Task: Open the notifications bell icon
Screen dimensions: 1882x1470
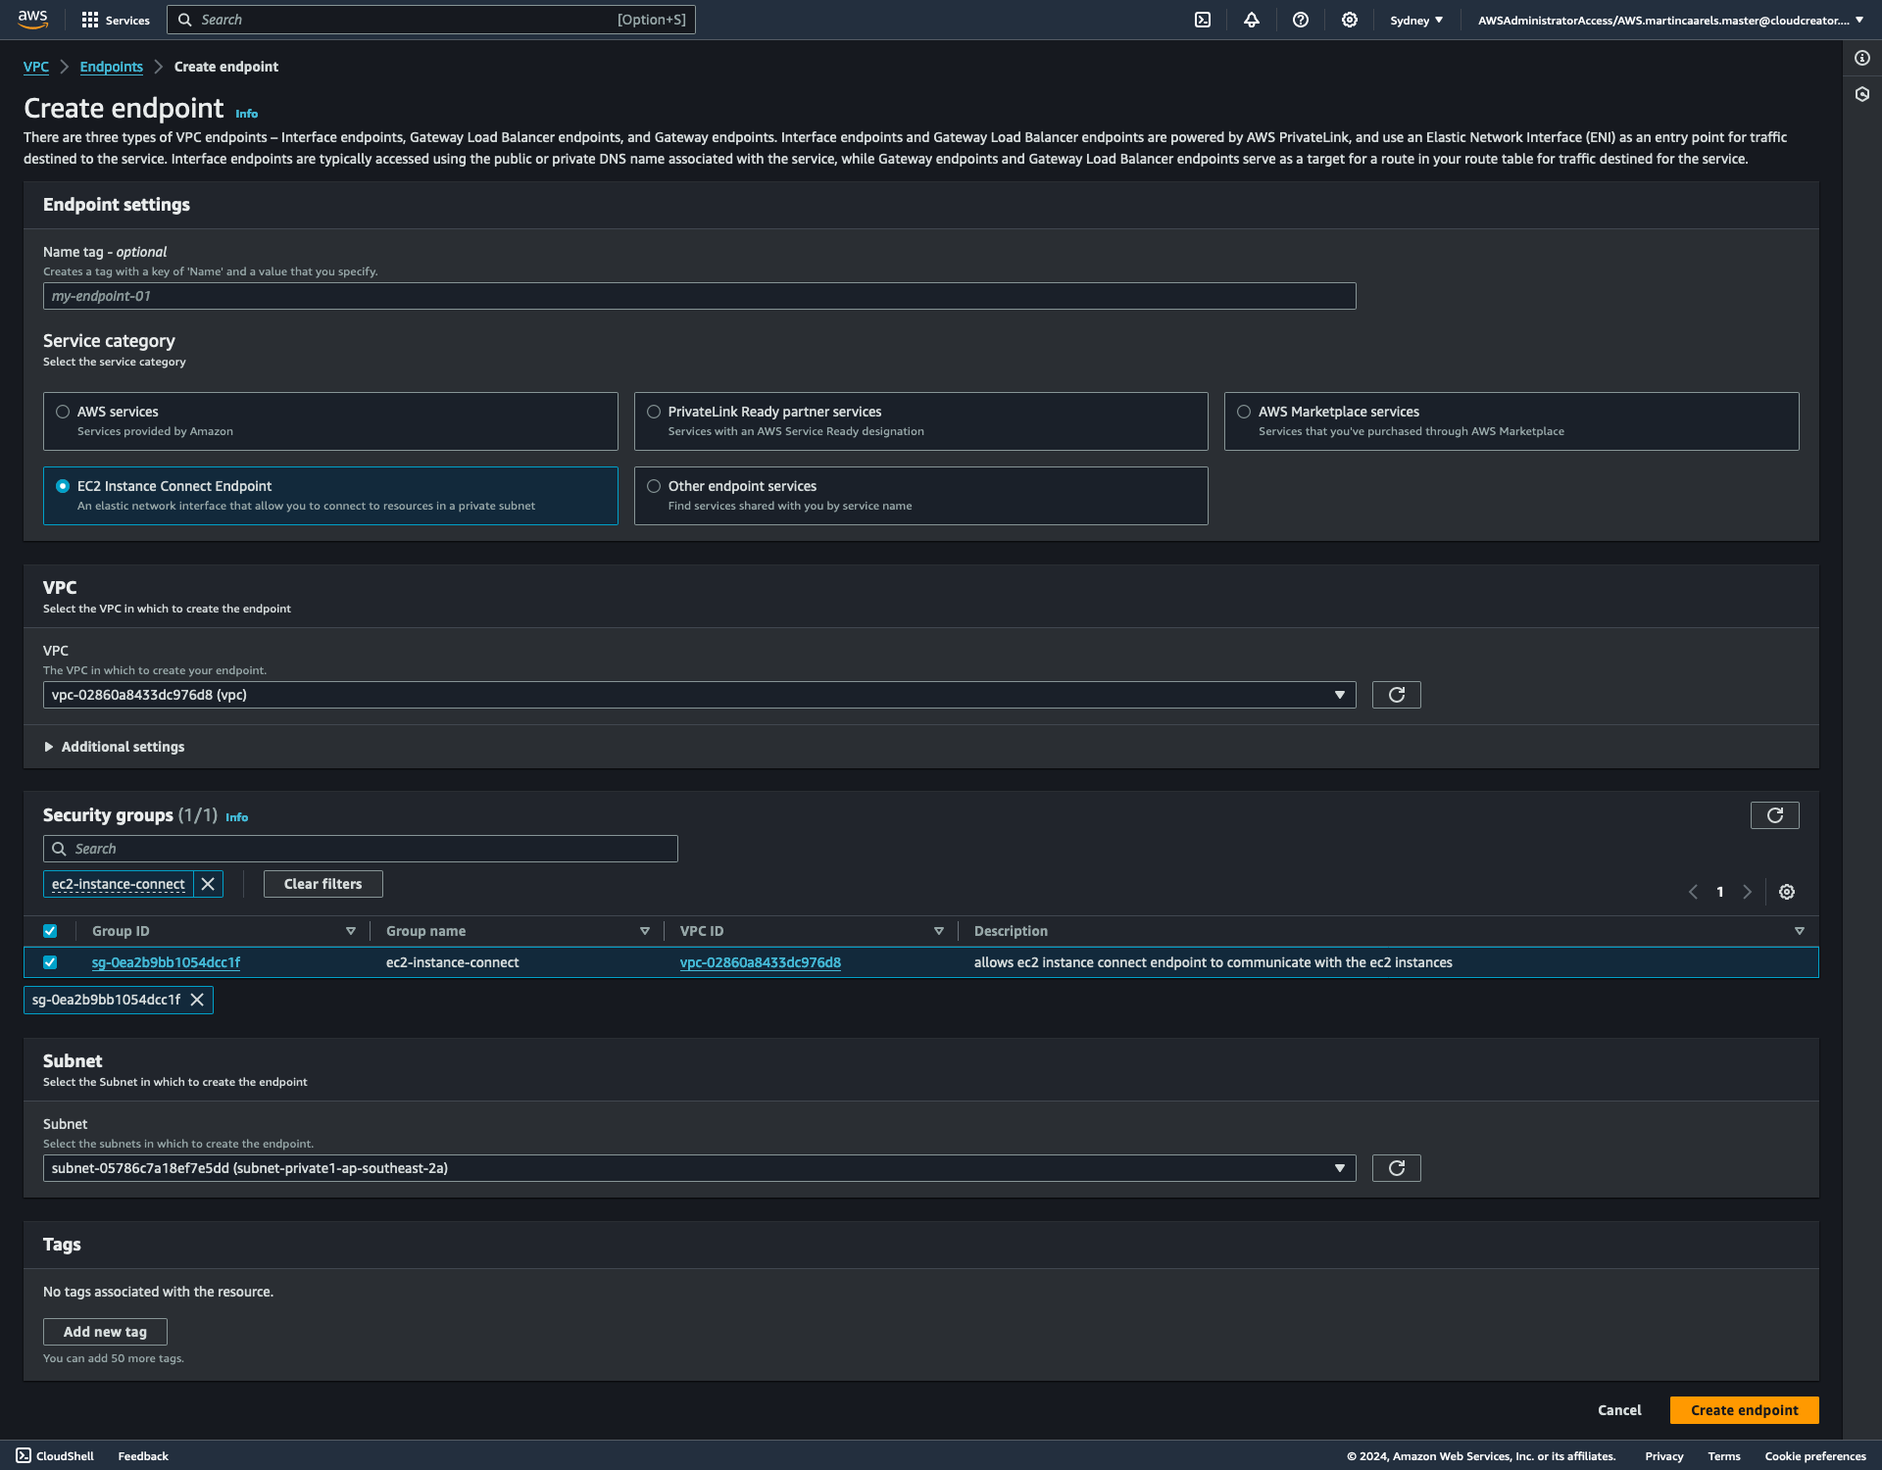Action: coord(1252,20)
